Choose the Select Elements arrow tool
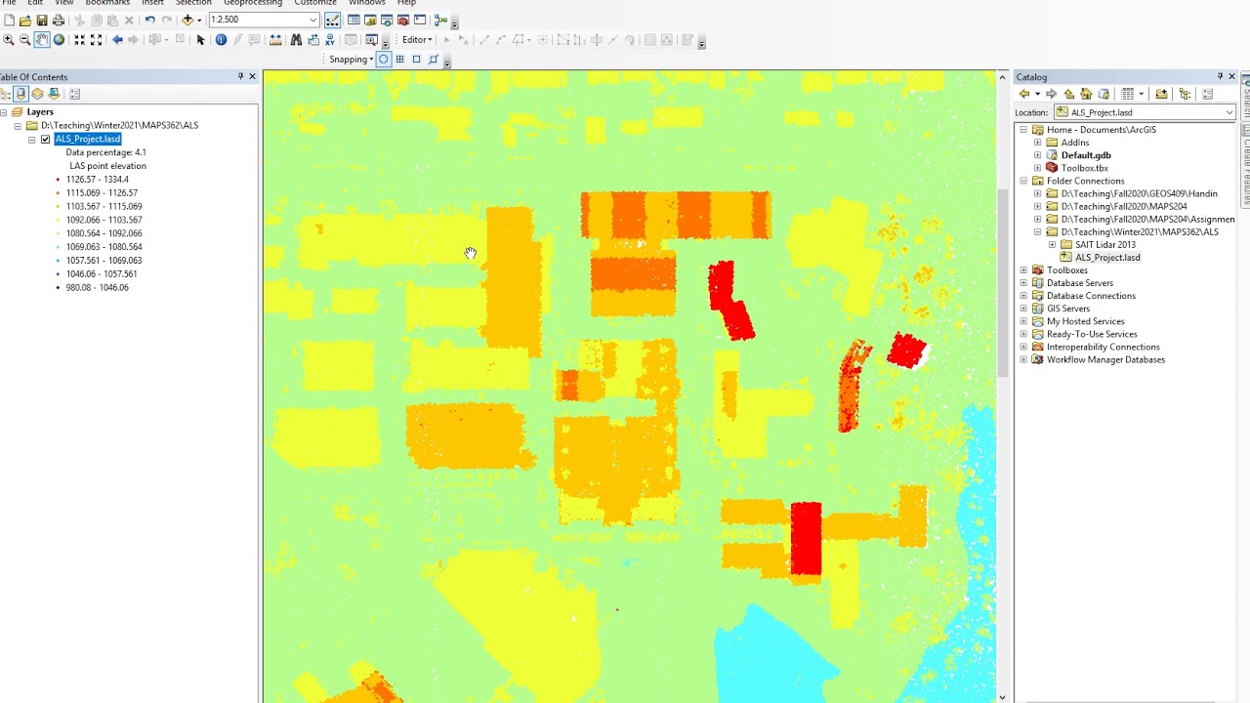The width and height of the screenshot is (1250, 703). click(x=200, y=40)
